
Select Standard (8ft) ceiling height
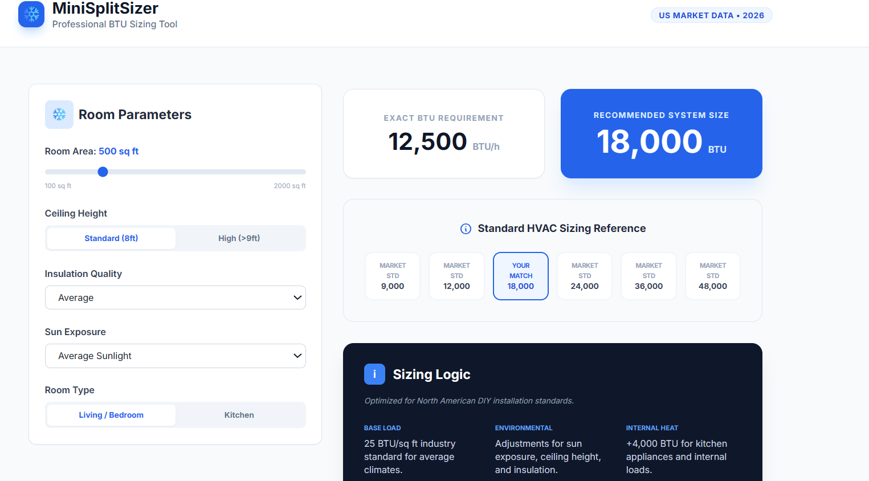click(x=111, y=238)
